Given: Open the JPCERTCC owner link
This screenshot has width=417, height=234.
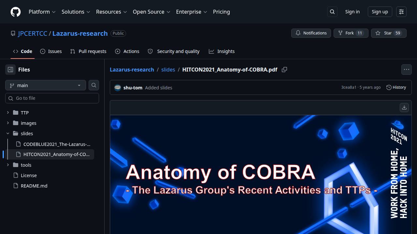Looking at the screenshot, I should [x=33, y=33].
